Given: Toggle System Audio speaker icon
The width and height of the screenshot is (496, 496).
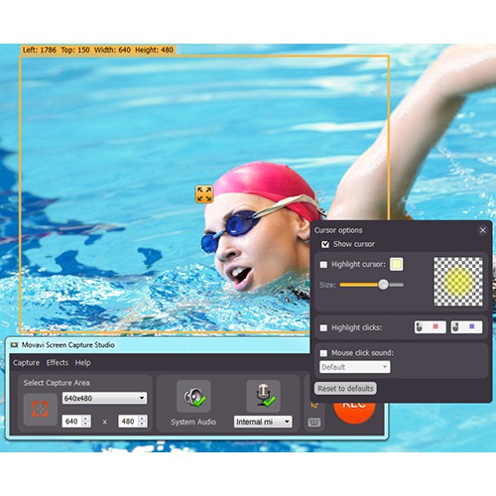Looking at the screenshot, I should (x=193, y=396).
